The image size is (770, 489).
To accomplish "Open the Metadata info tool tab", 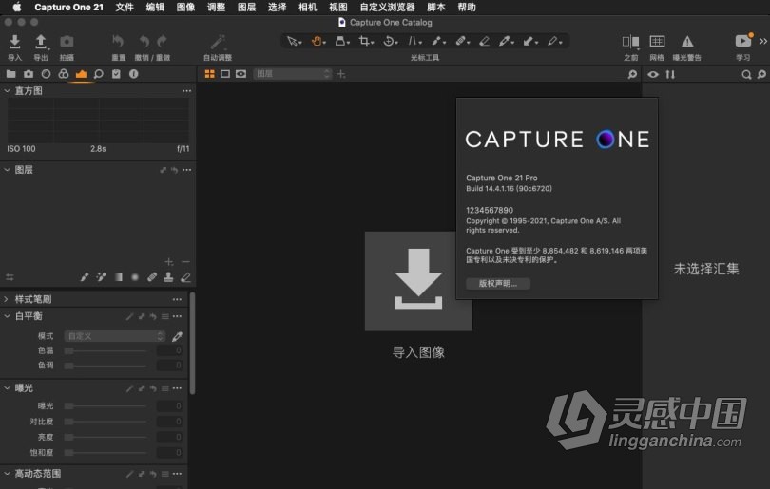I will (134, 74).
